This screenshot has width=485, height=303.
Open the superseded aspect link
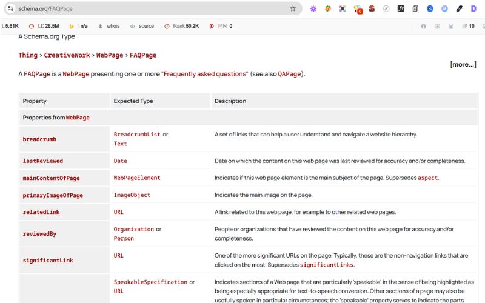428,178
